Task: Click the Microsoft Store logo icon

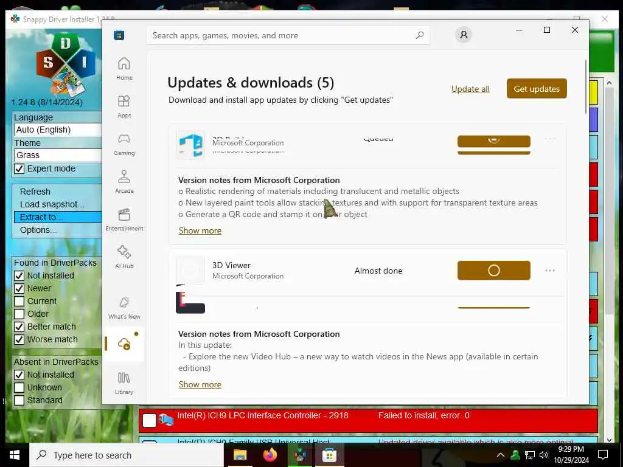Action: (x=119, y=35)
